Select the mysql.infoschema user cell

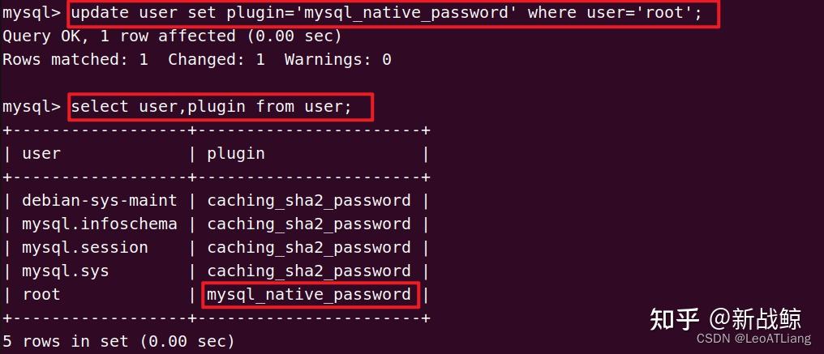[100, 224]
